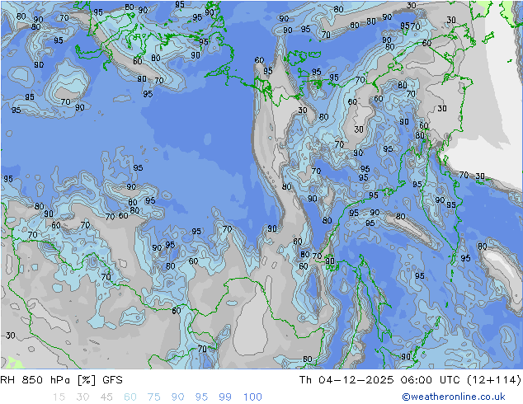Select the legend value 15

tap(59, 397)
